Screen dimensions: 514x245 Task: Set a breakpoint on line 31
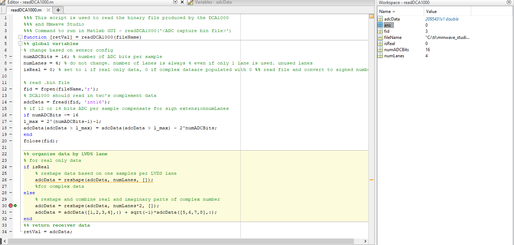tap(10, 212)
